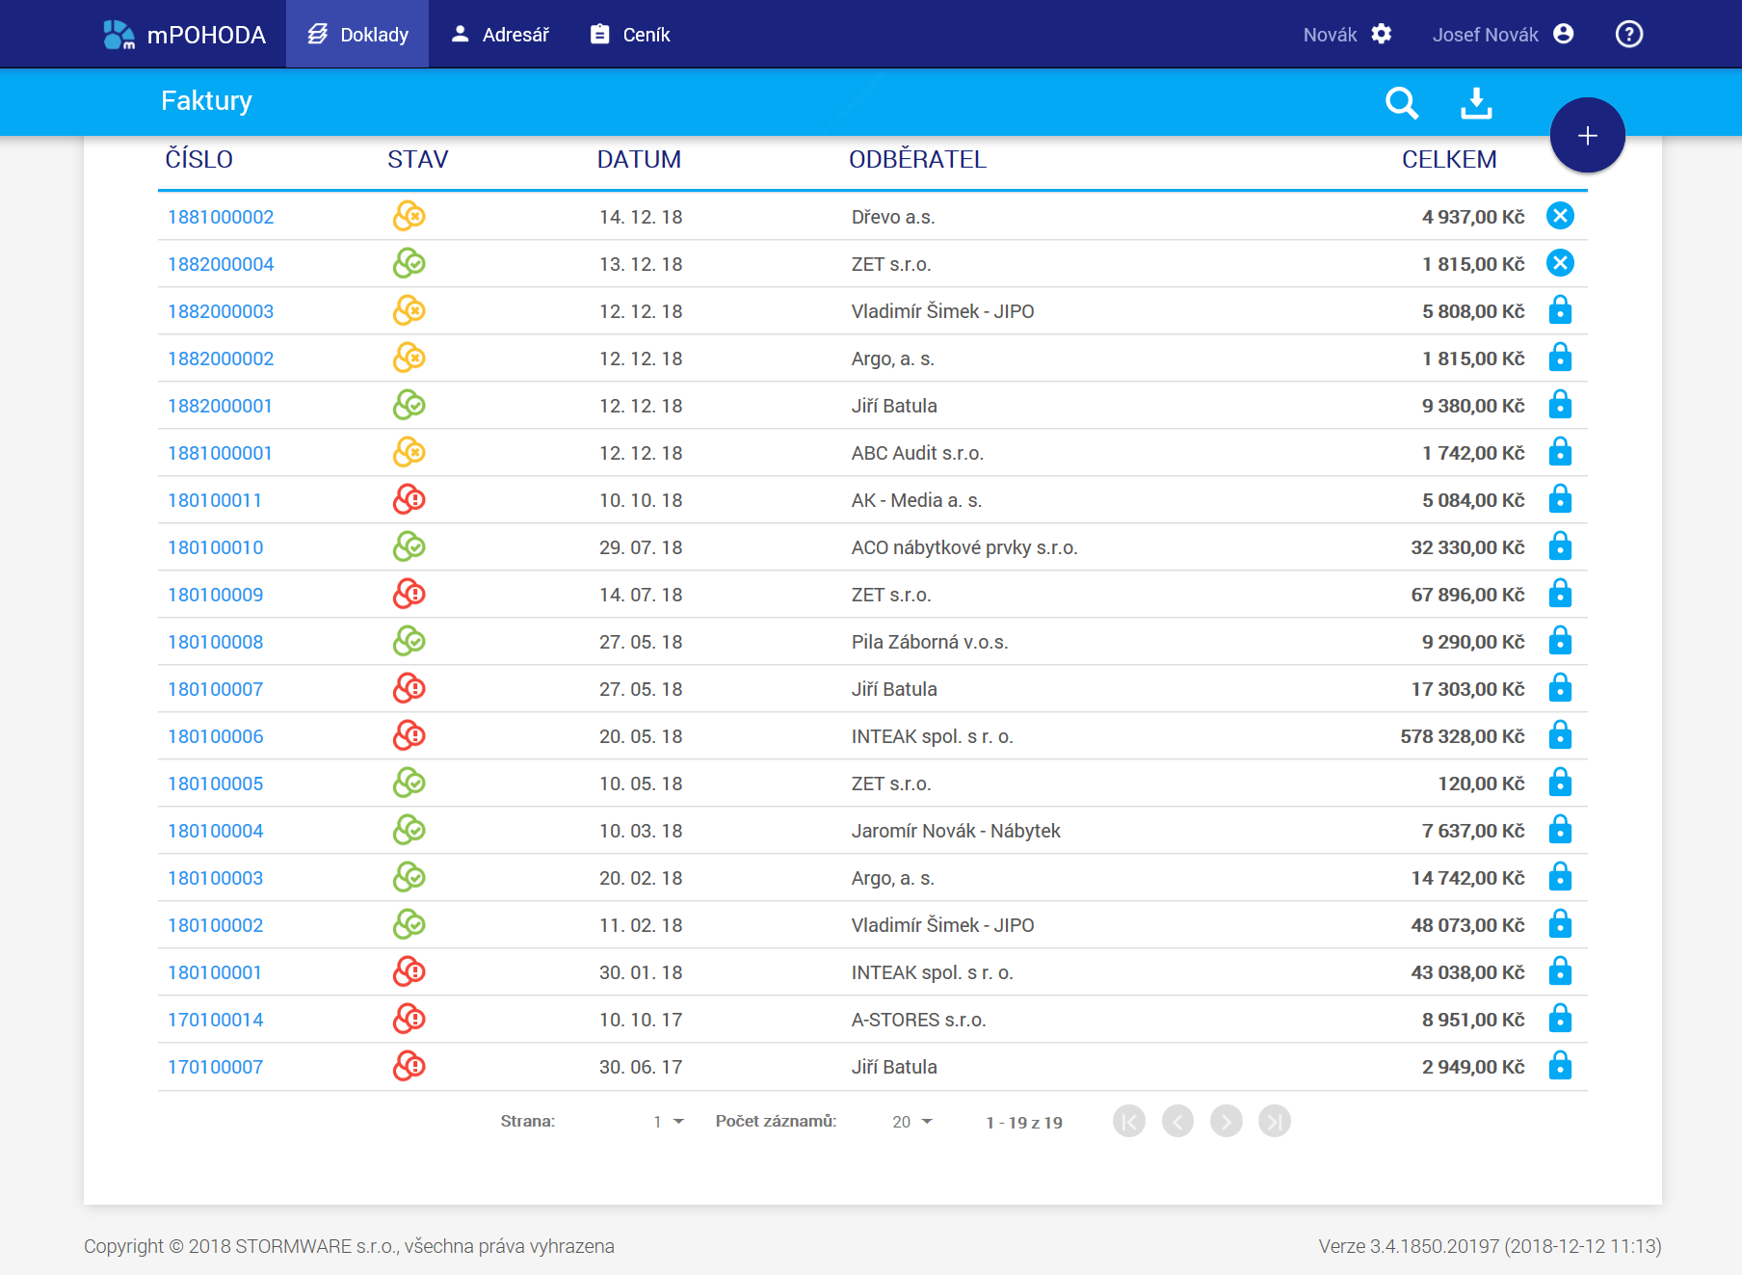Click status icon of invoice 180100005
Viewport: 1742px width, 1275px height.
[409, 783]
